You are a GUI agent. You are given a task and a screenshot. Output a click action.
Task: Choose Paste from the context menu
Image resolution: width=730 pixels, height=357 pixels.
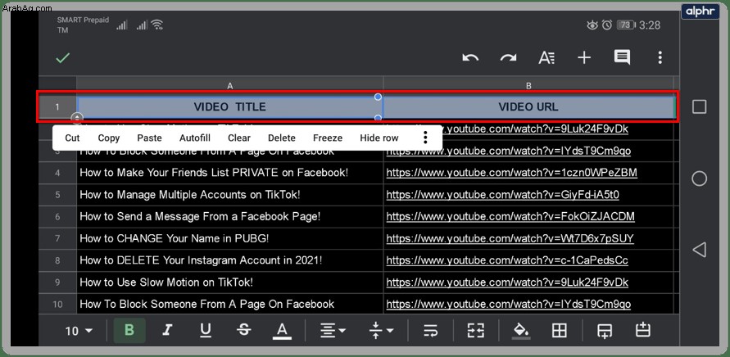149,138
